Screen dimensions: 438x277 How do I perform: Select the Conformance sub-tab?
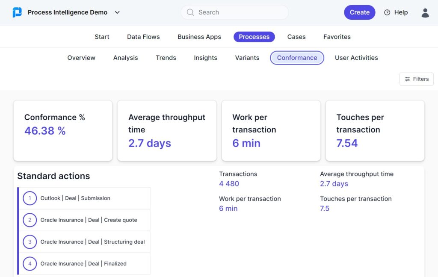297,58
